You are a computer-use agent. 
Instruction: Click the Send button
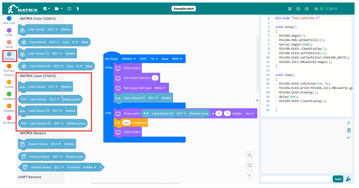point(338,179)
